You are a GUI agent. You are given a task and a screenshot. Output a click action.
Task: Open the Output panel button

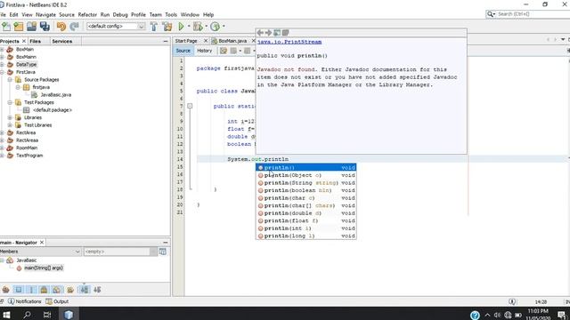pos(57,301)
